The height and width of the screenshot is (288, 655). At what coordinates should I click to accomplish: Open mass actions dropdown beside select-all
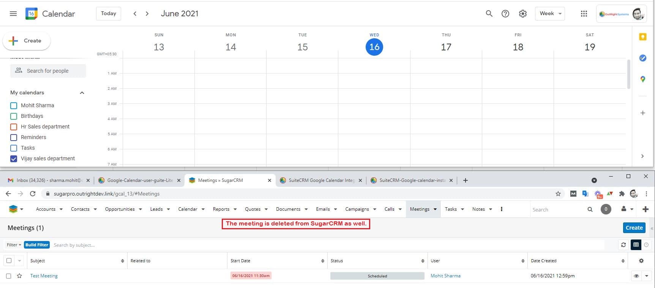click(x=19, y=261)
